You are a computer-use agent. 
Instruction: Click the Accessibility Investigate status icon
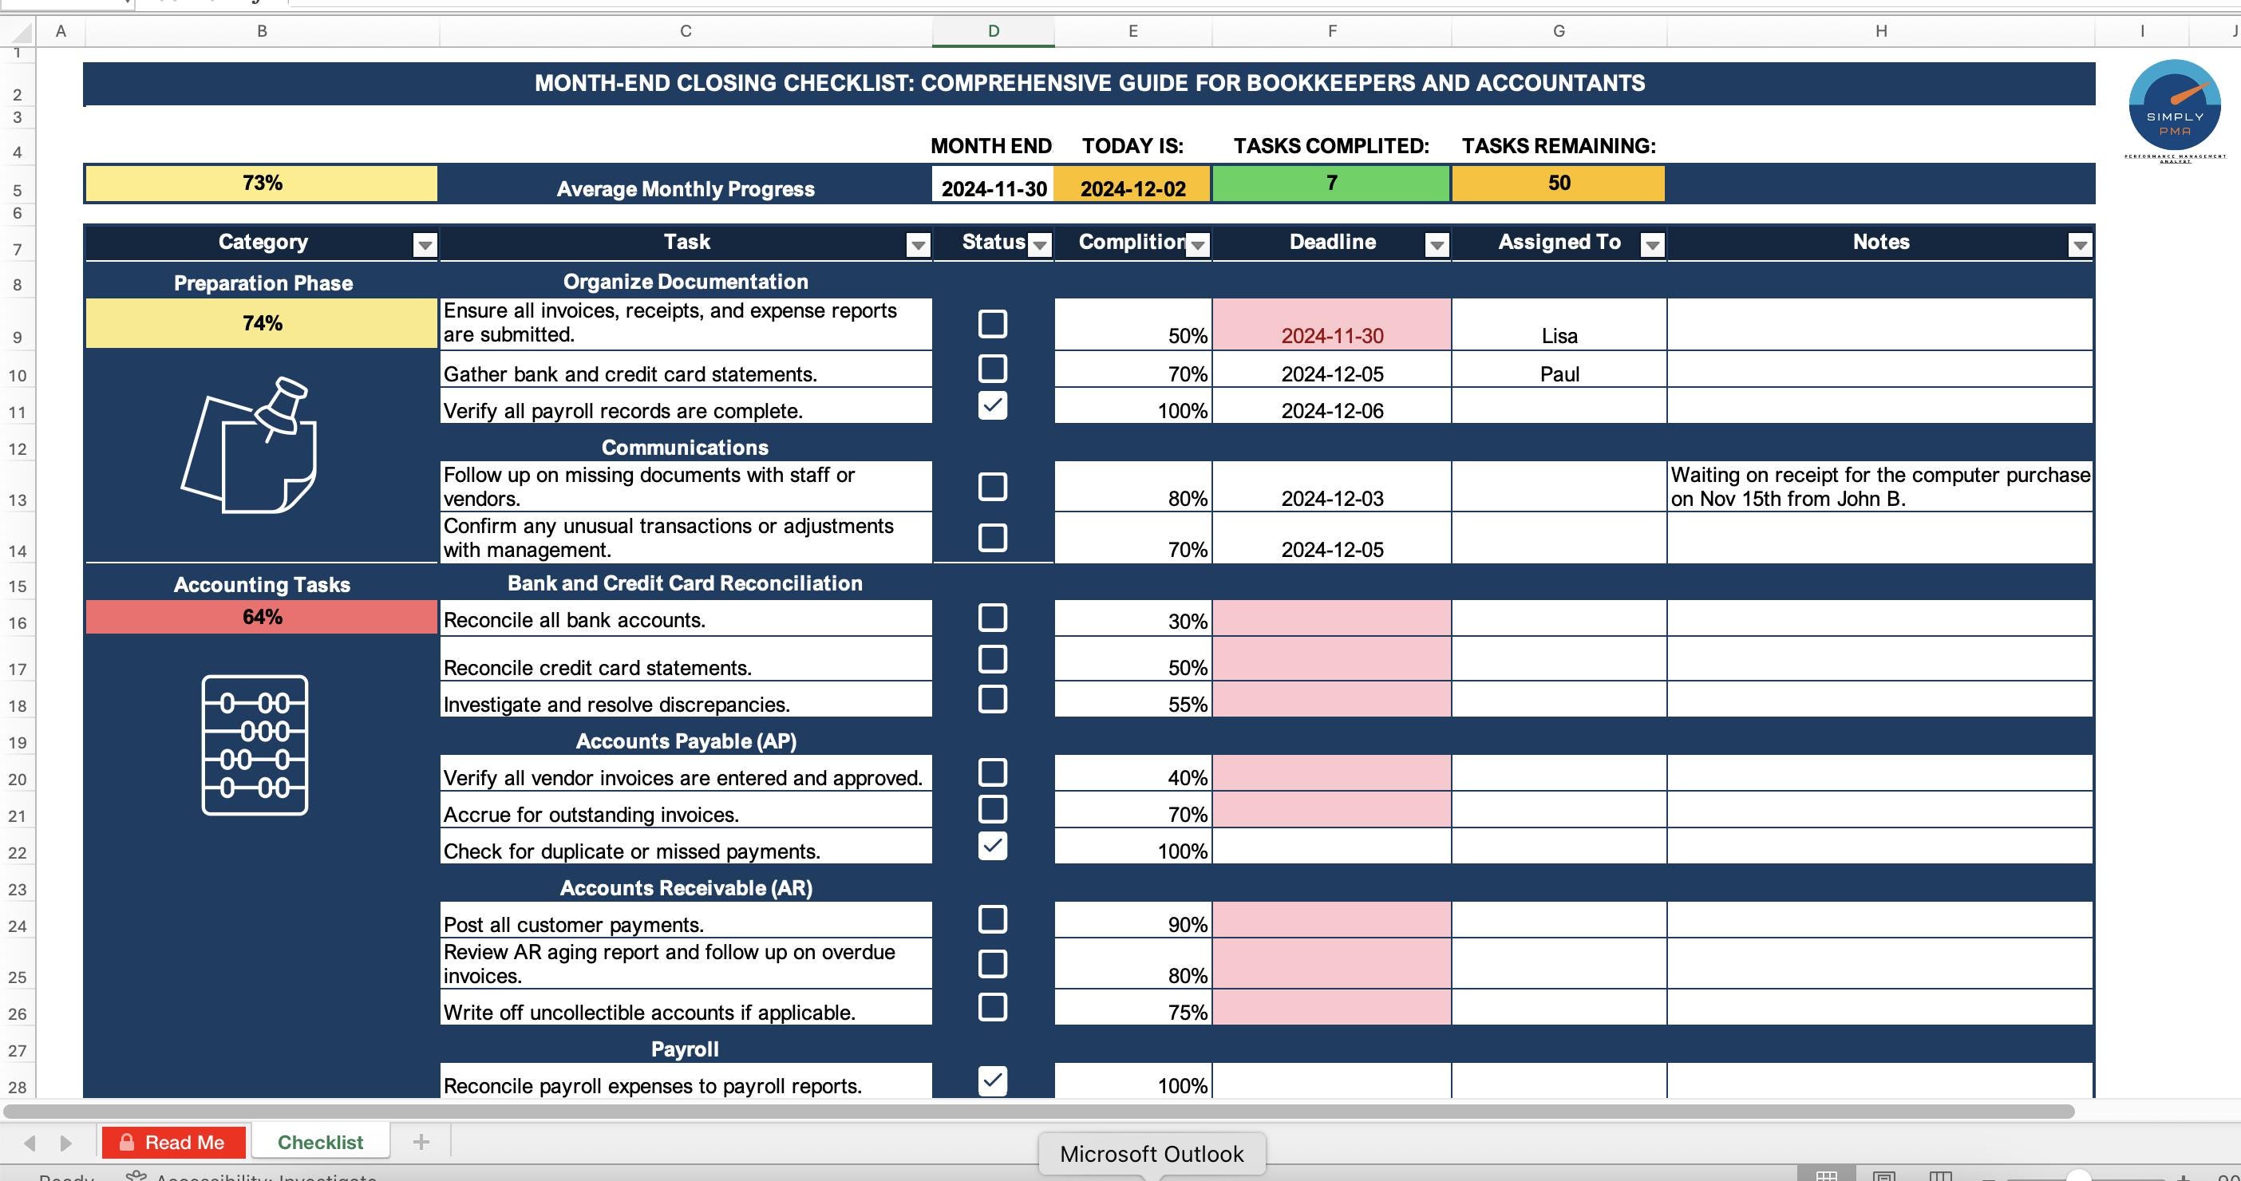pyautogui.click(x=136, y=1177)
